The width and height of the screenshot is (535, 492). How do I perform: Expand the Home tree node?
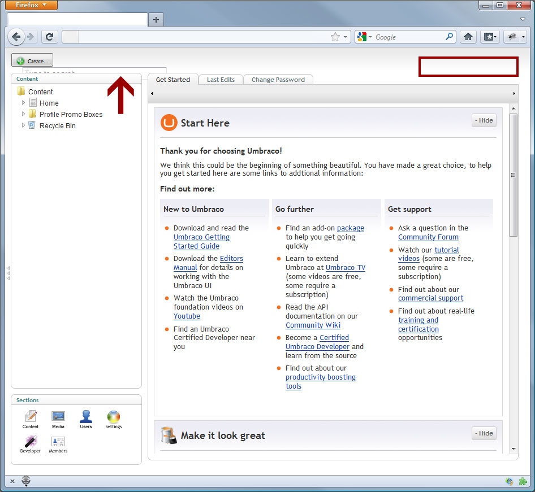click(23, 103)
